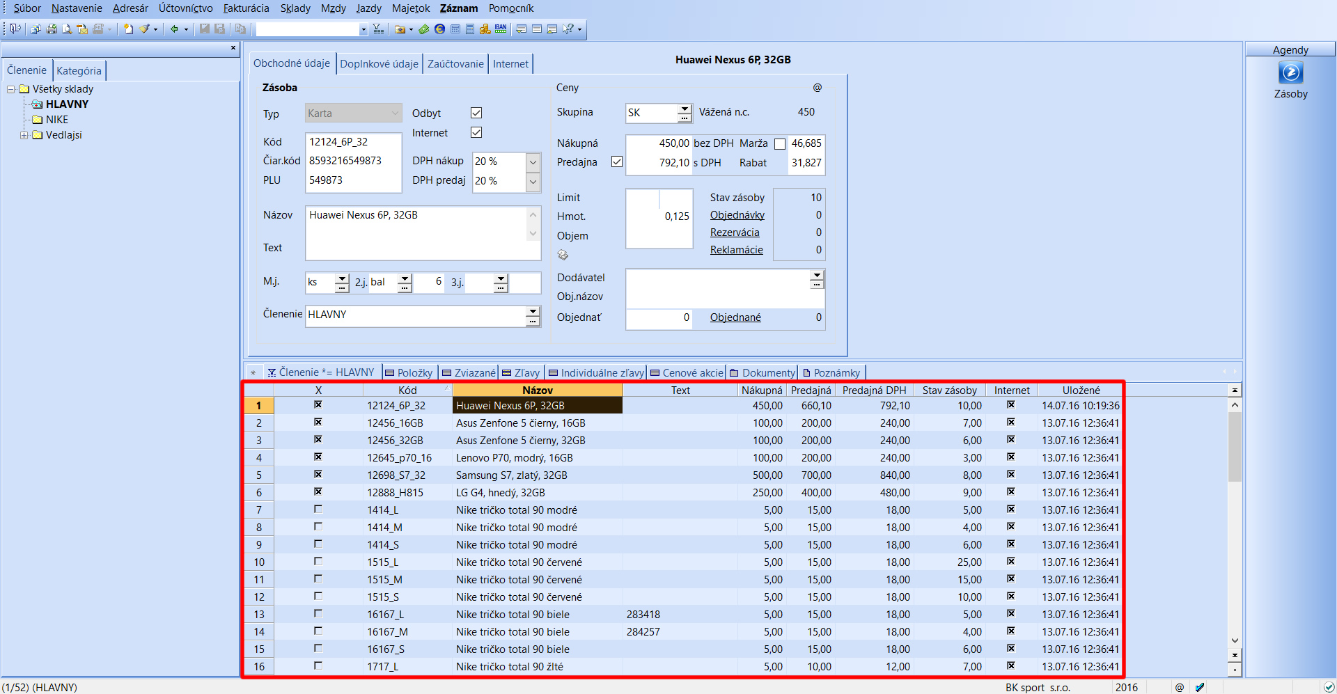Viewport: 1337px width, 694px height.
Task: Open the Reklamácie link
Action: [x=737, y=250]
